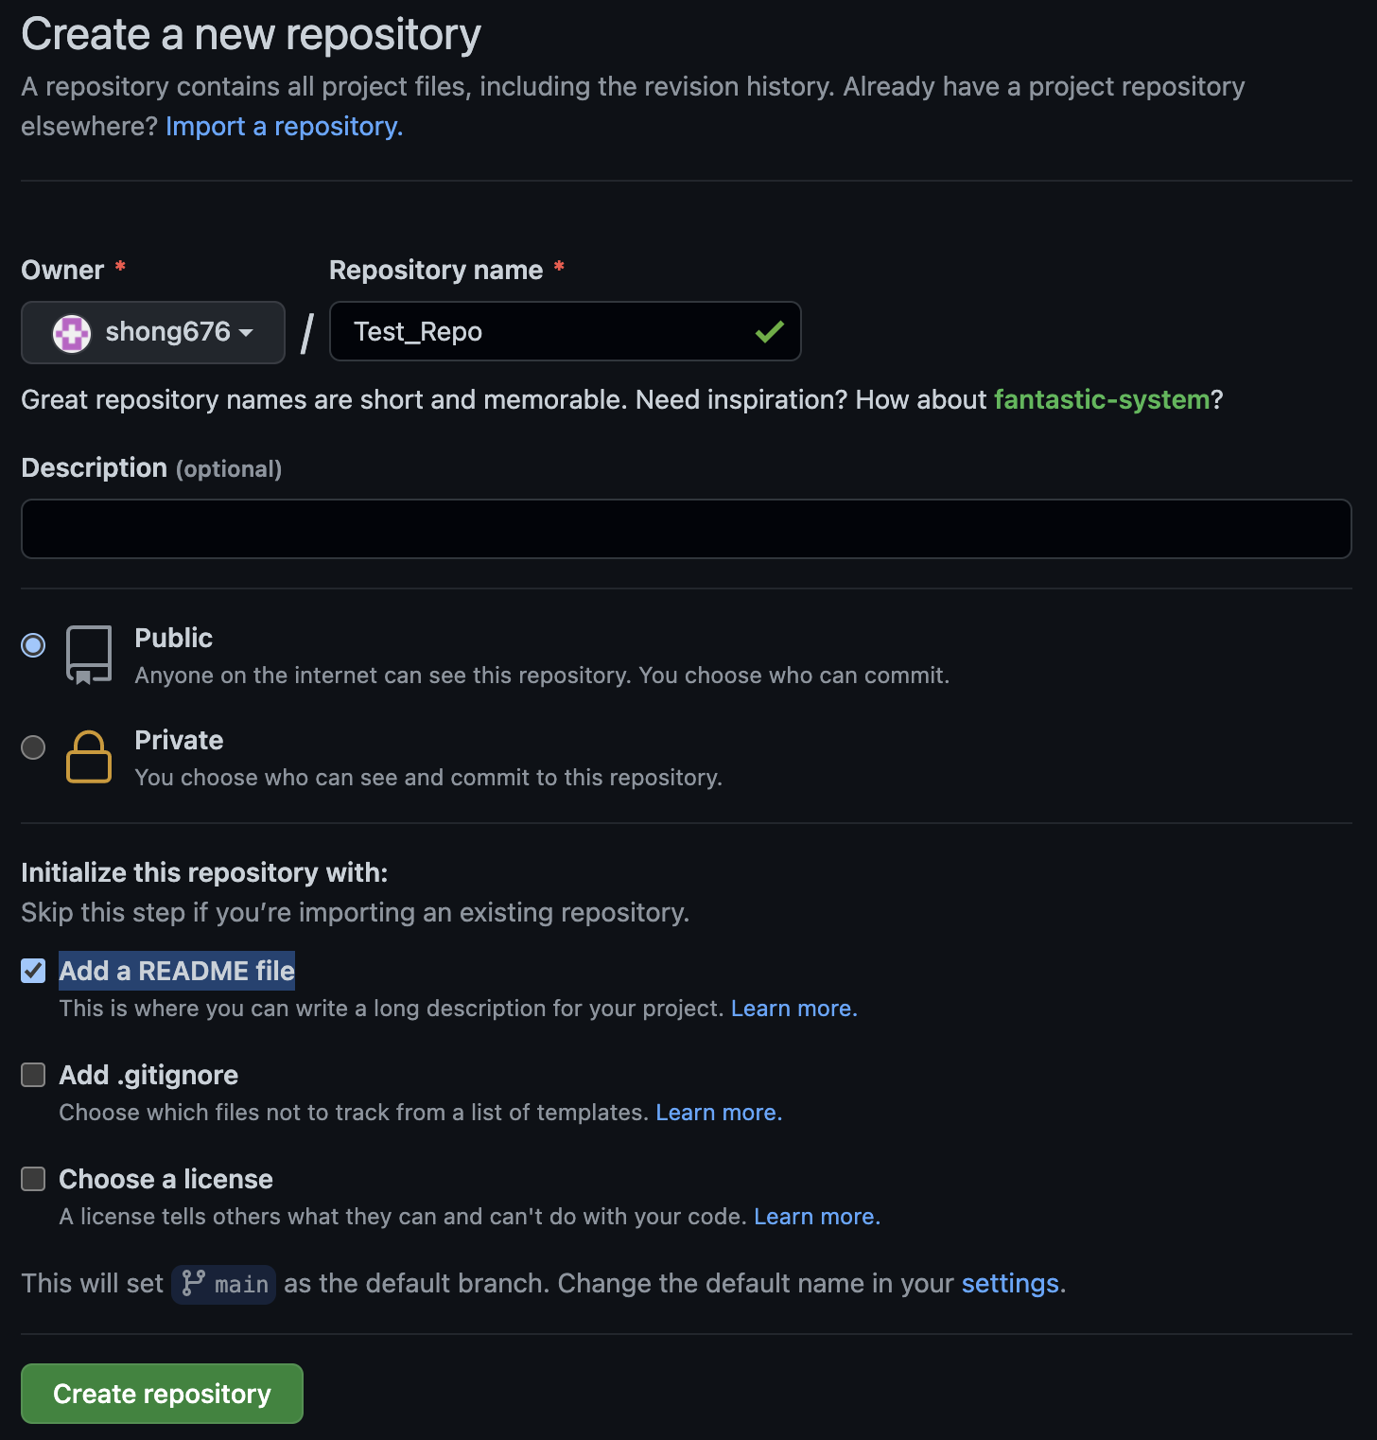
Task: Click the branch icon next to main badge
Action: (x=194, y=1284)
